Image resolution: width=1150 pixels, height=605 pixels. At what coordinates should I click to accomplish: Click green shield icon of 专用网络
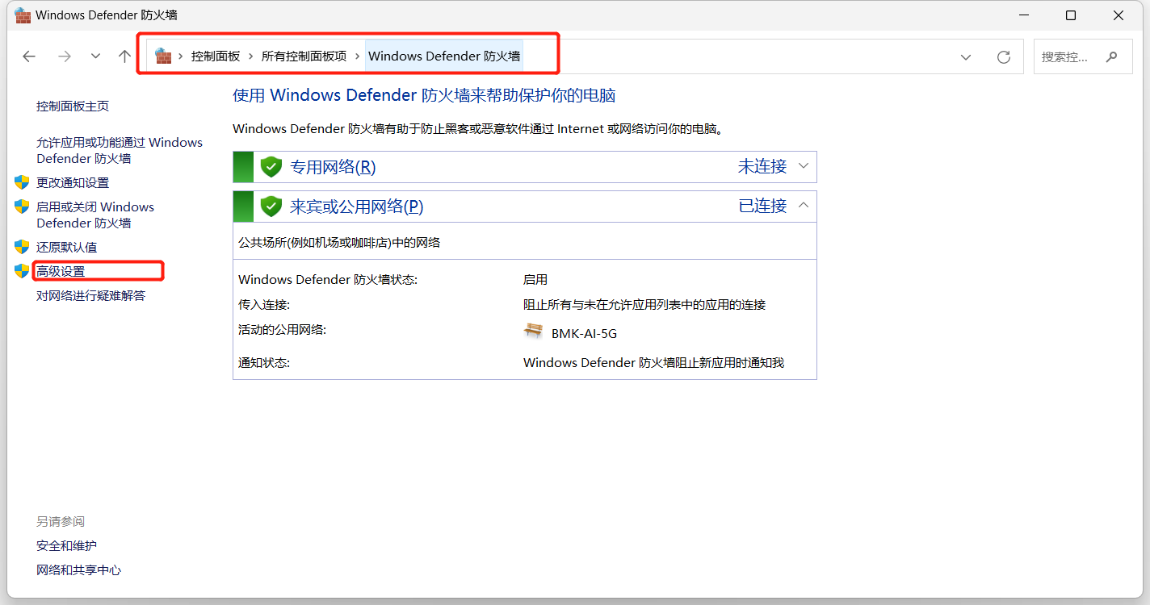pos(271,167)
